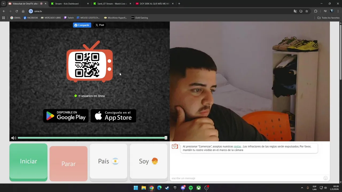Start chatting with the Iniciar button

pyautogui.click(x=28, y=162)
